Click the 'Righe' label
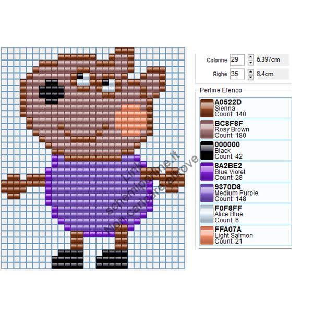 tap(220, 74)
